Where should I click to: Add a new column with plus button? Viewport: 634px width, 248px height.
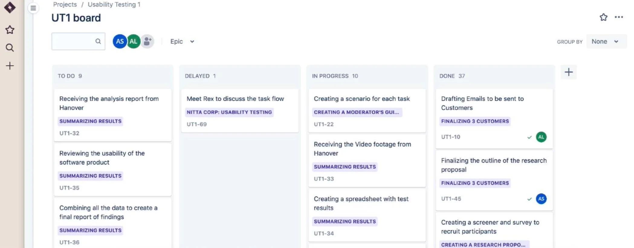coord(568,72)
